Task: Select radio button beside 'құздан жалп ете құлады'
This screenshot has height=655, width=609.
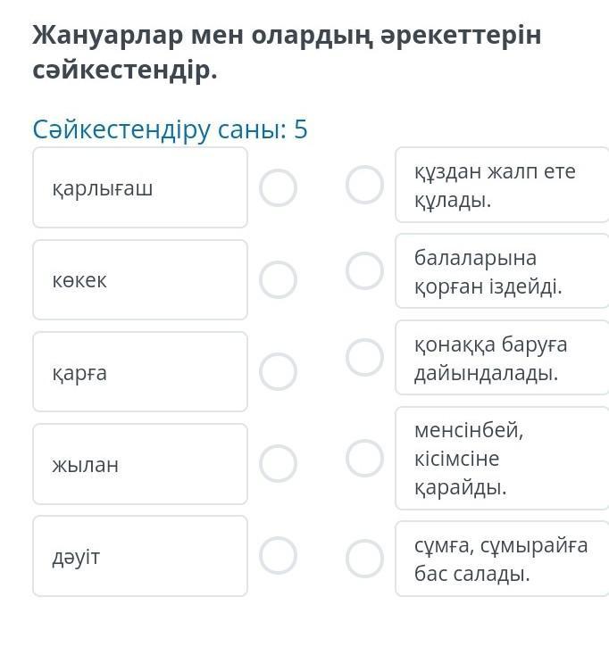Action: [x=364, y=185]
